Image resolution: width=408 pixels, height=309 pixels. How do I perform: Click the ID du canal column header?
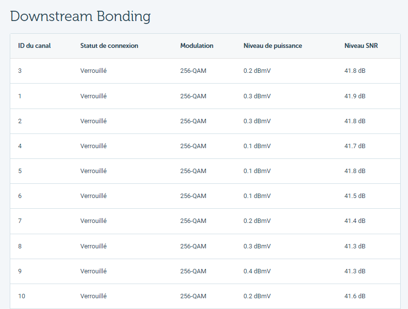pyautogui.click(x=34, y=46)
